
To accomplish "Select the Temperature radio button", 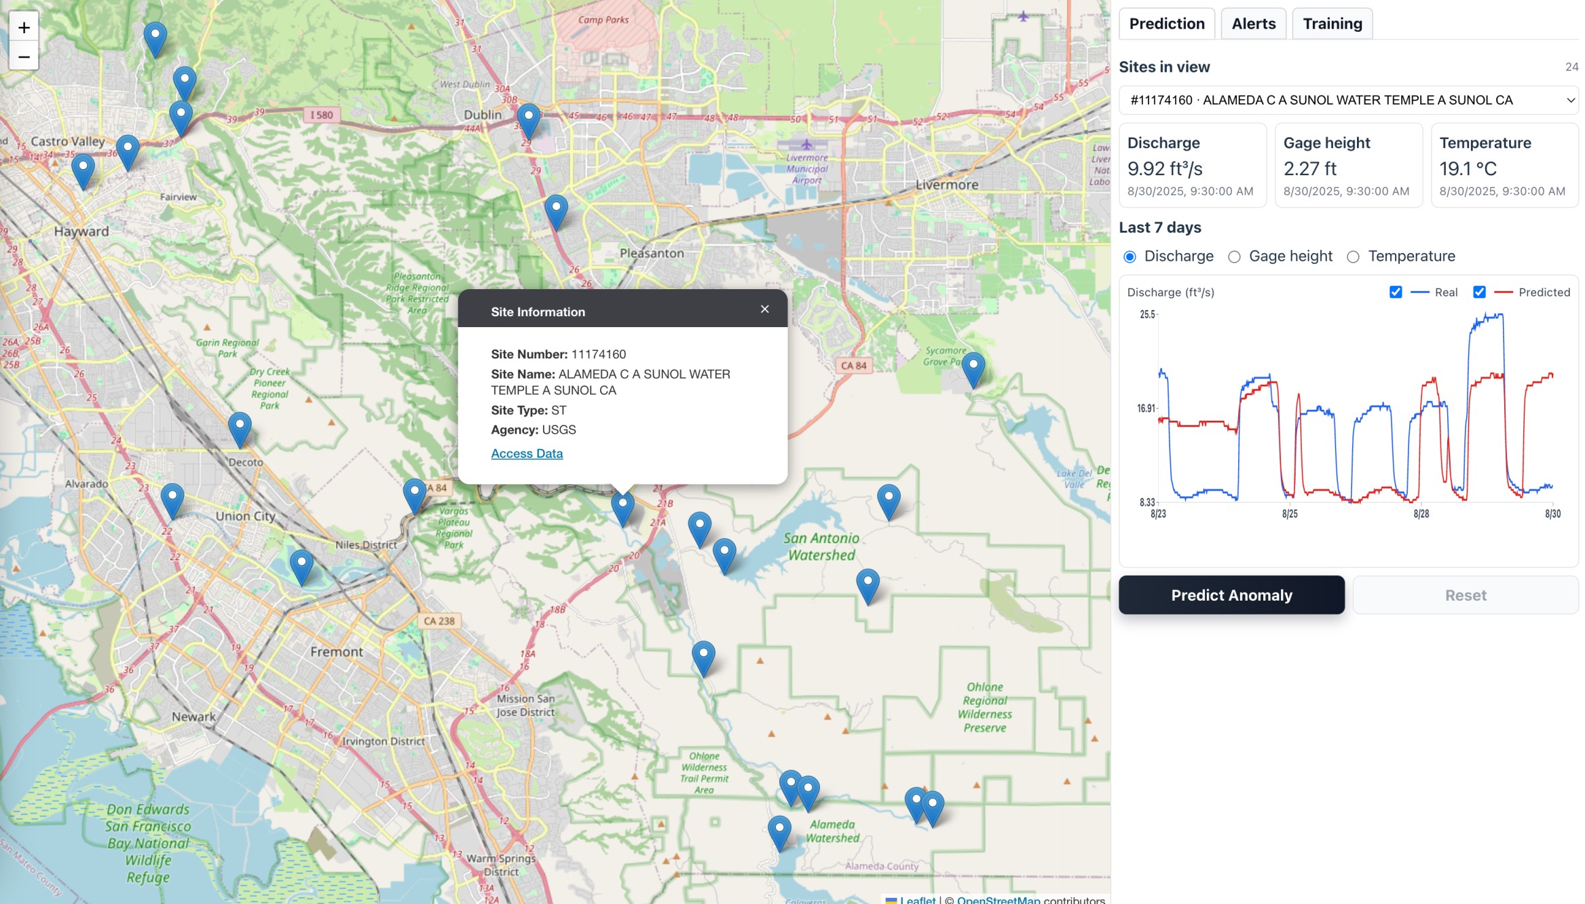I will point(1353,257).
